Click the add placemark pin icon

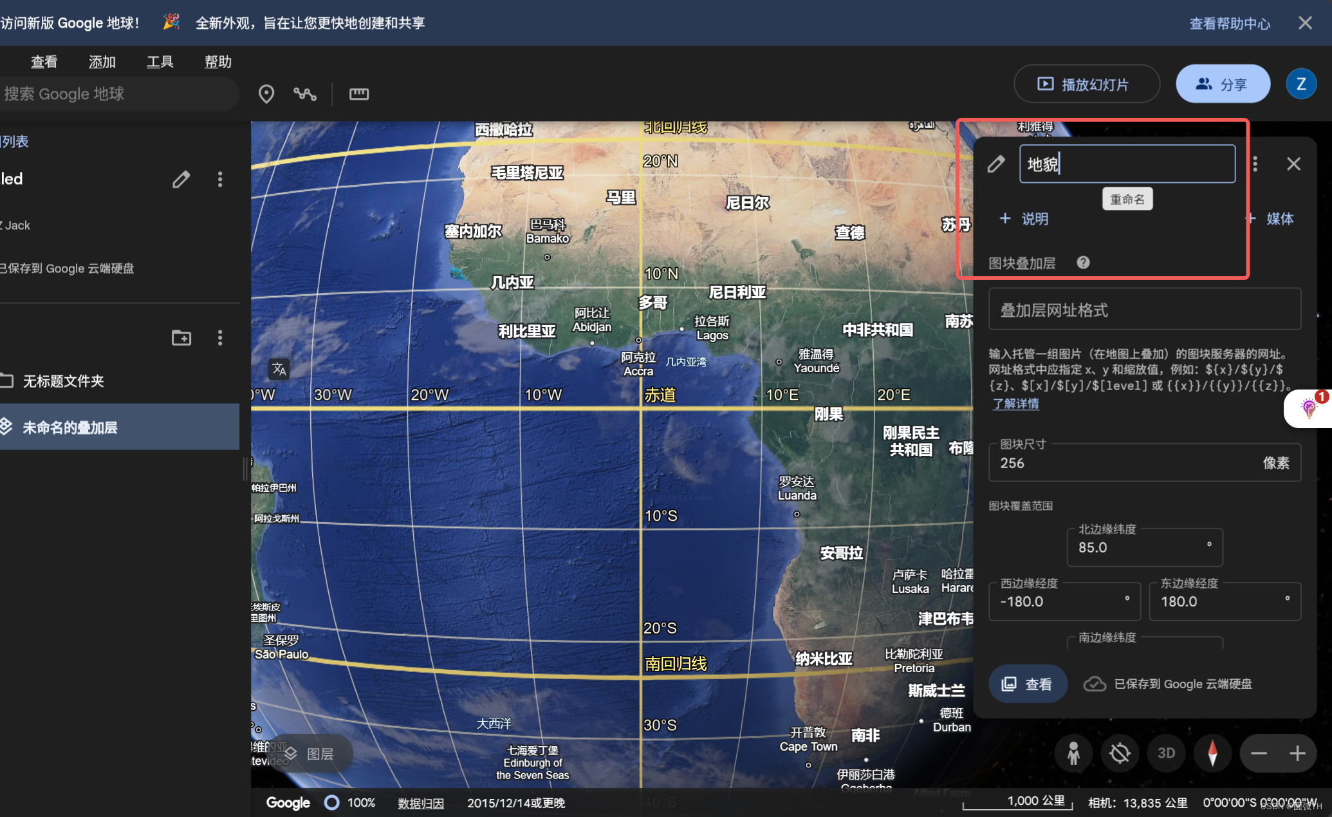pyautogui.click(x=266, y=94)
